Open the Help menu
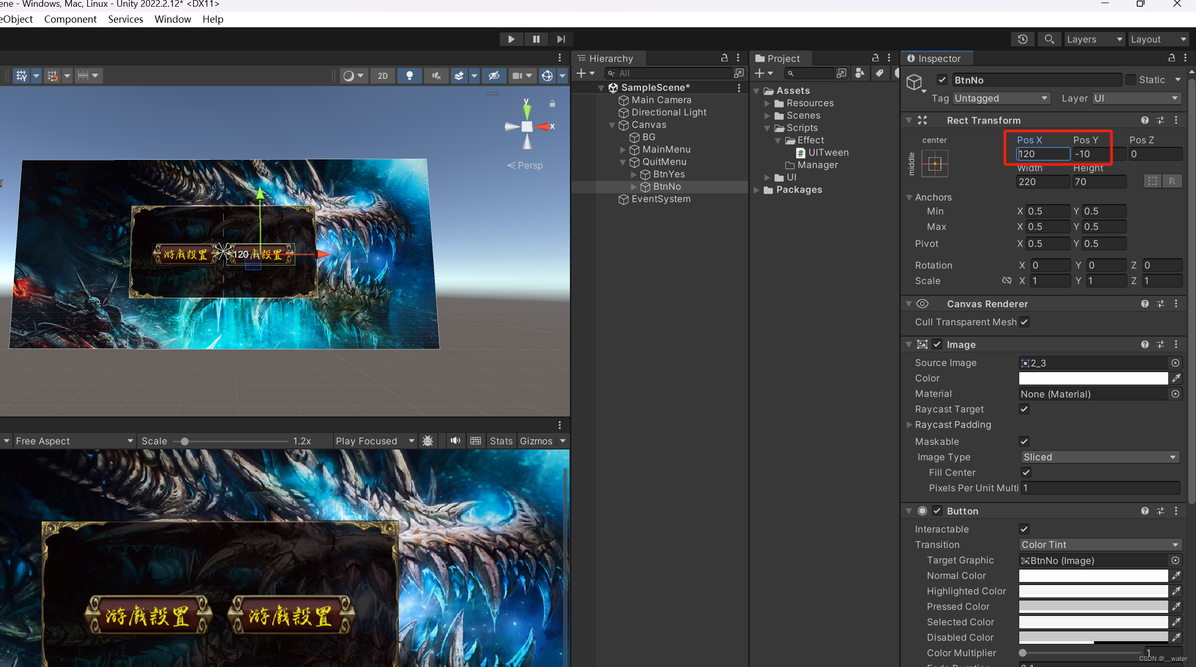This screenshot has width=1196, height=667. (213, 19)
